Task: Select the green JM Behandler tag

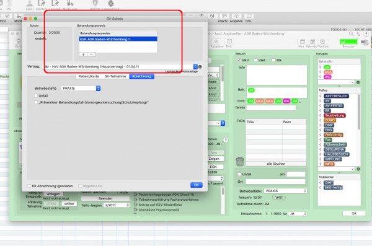Action: pos(327,67)
